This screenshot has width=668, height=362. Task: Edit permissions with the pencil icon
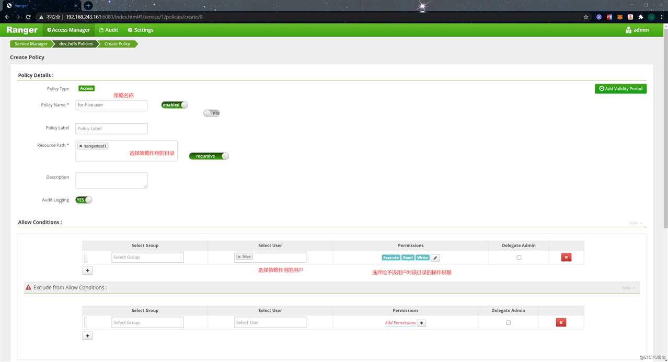[x=435, y=258]
